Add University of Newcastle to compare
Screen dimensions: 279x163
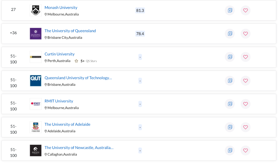pos(230,150)
